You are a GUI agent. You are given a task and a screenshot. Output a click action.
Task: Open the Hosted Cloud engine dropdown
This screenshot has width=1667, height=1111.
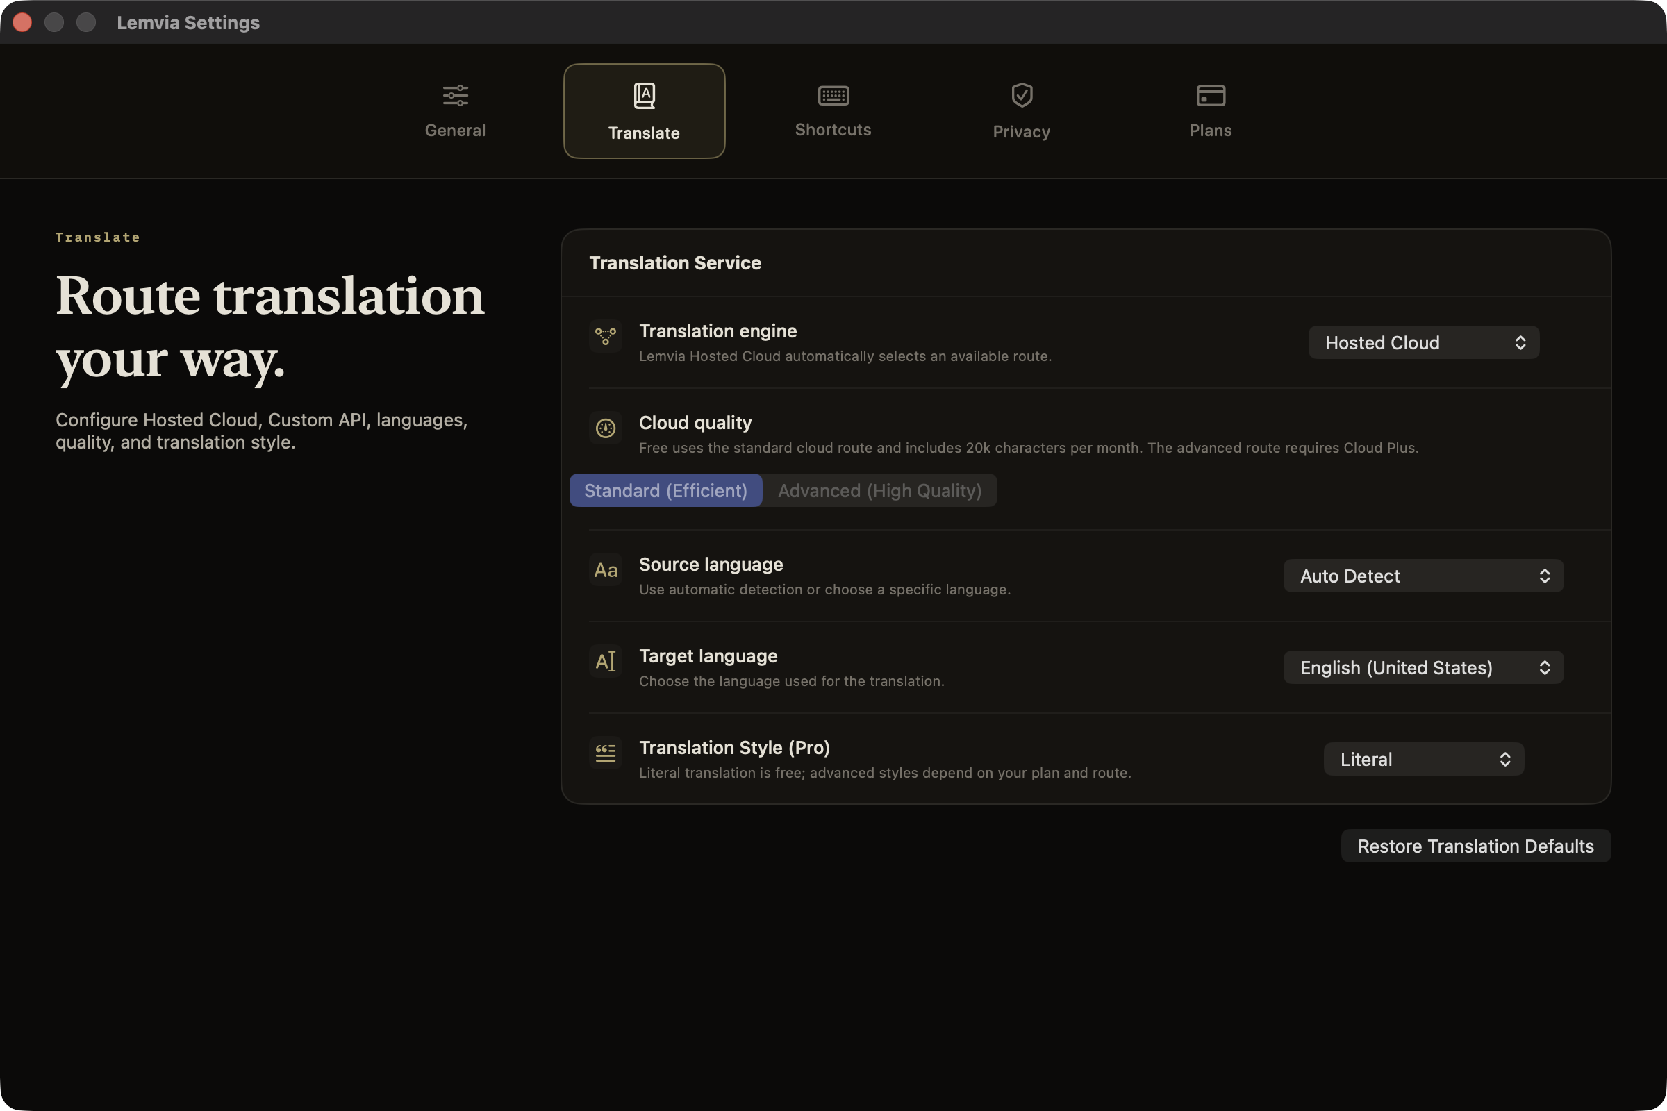[1423, 342]
